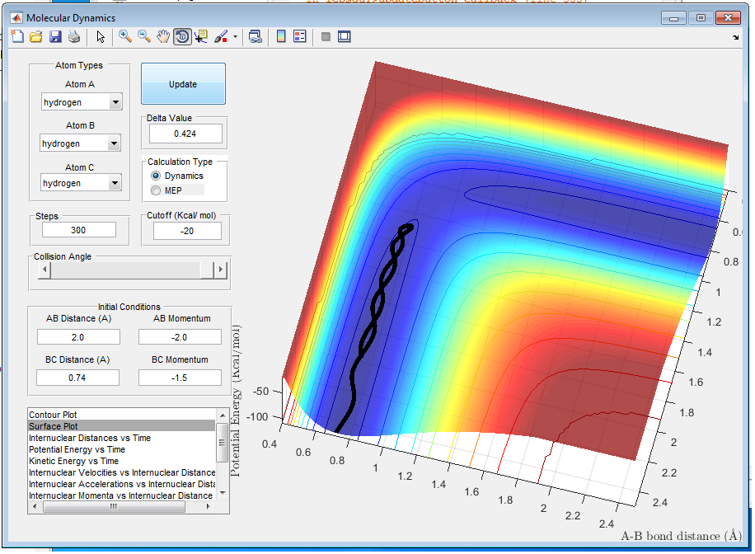This screenshot has height=554, width=755.
Task: Select the MEP calculation type
Action: 156,190
